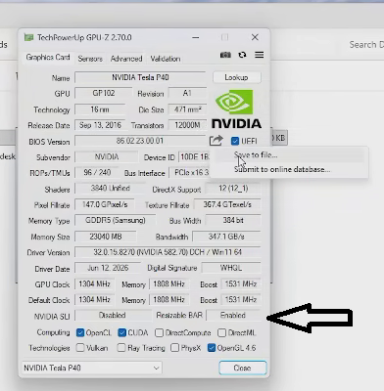384x391 pixels.
Task: Click the Shaders value 3840 Unified
Action: (111, 189)
